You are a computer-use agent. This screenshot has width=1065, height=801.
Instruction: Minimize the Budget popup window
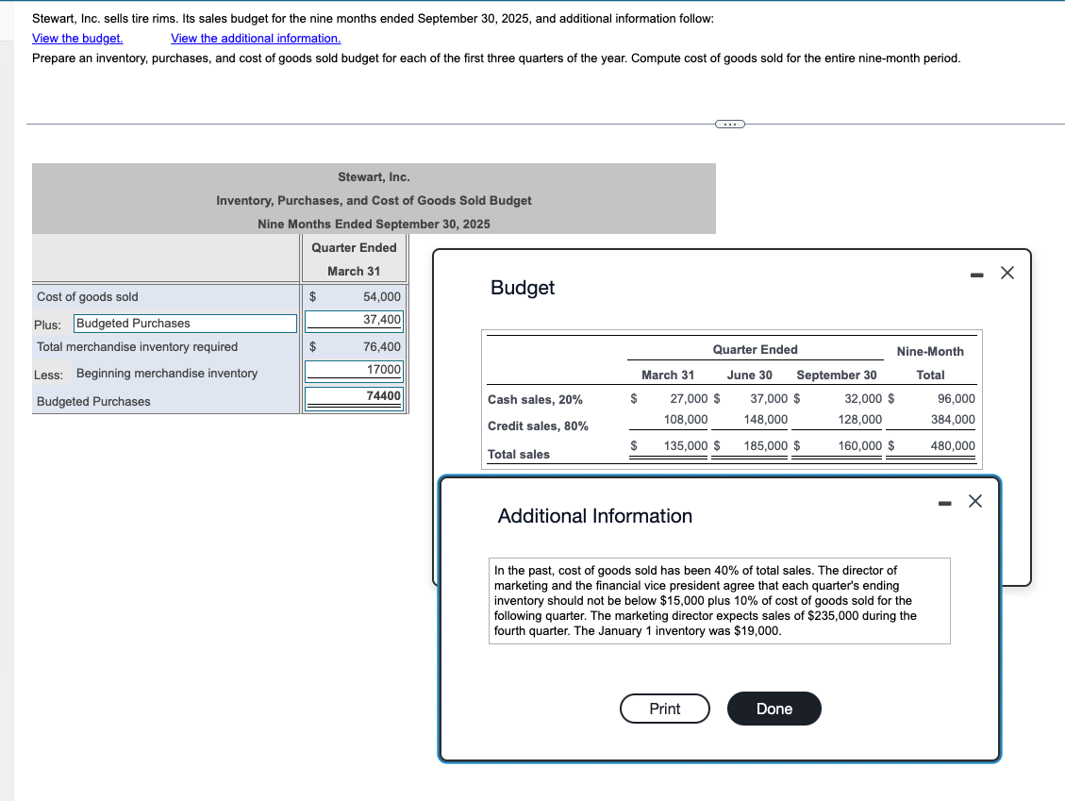click(974, 273)
